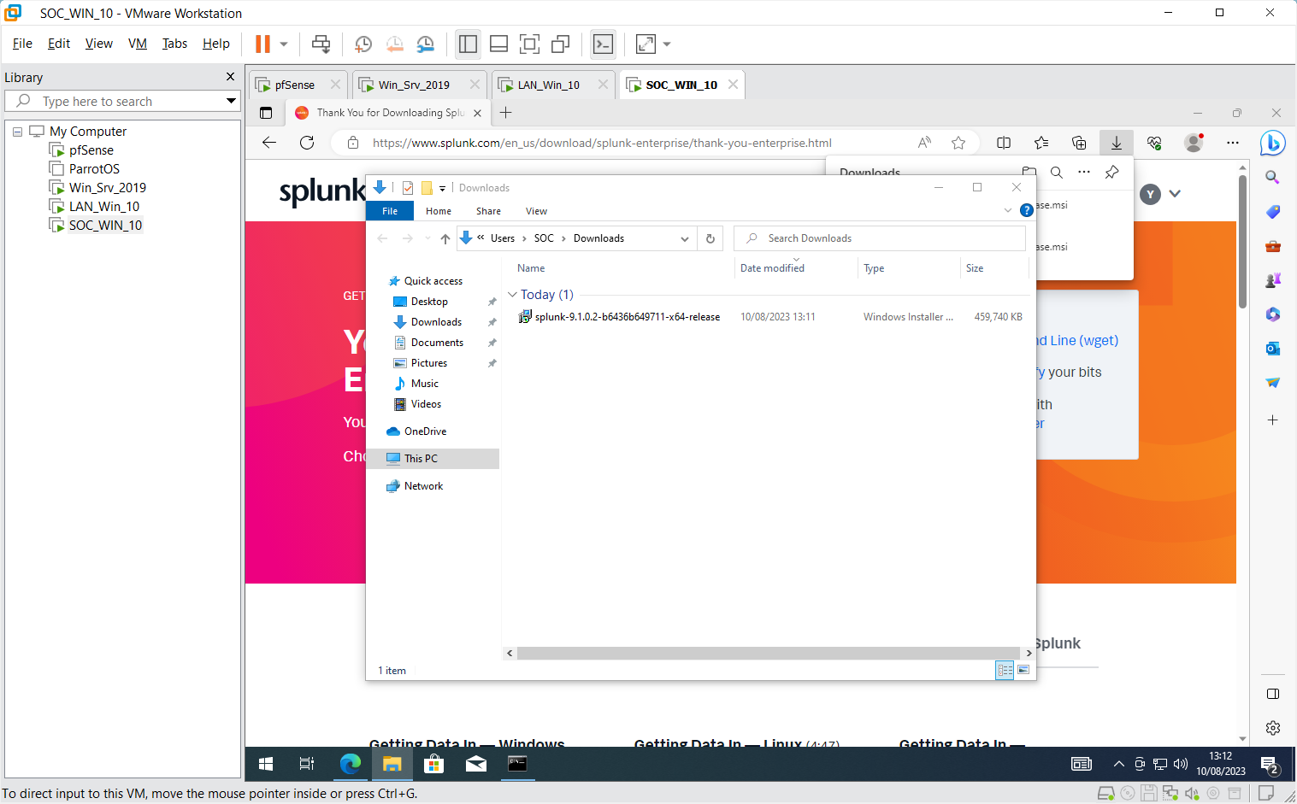The height and width of the screenshot is (804, 1297).
Task: Switch to the Win_Srv_2019 VM tab
Action: point(414,85)
